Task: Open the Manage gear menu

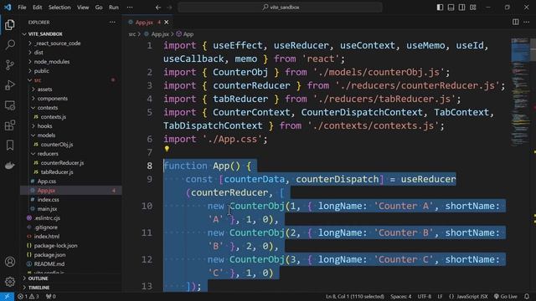Action: click(x=10, y=282)
